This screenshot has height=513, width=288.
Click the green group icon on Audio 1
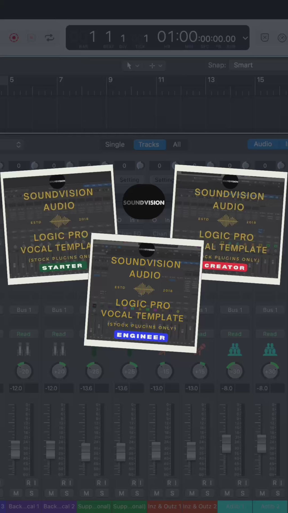click(235, 350)
